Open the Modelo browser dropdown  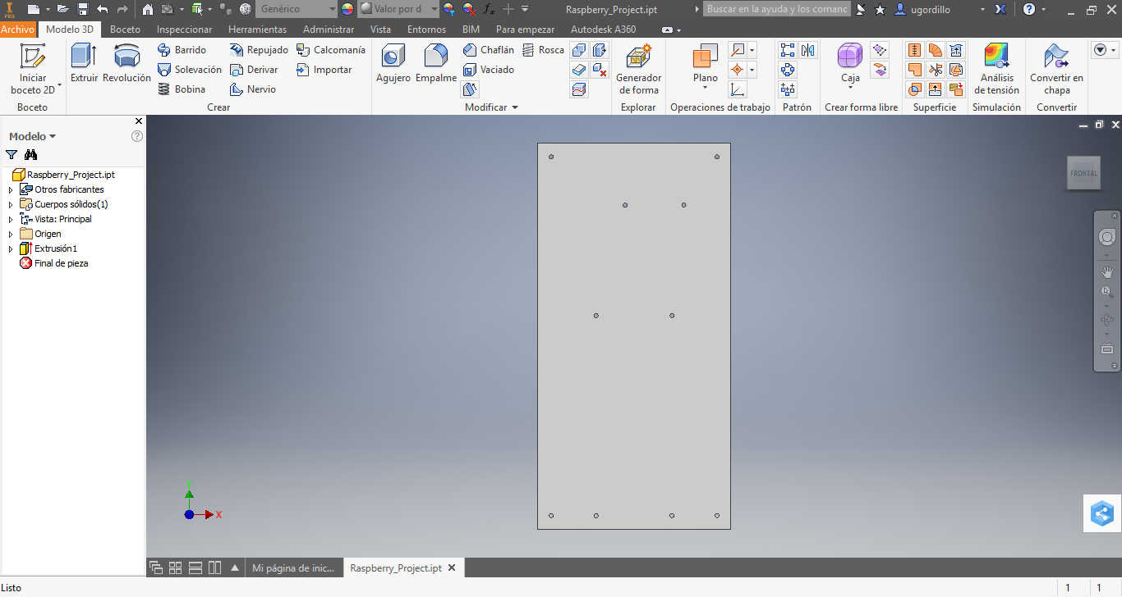click(x=32, y=136)
